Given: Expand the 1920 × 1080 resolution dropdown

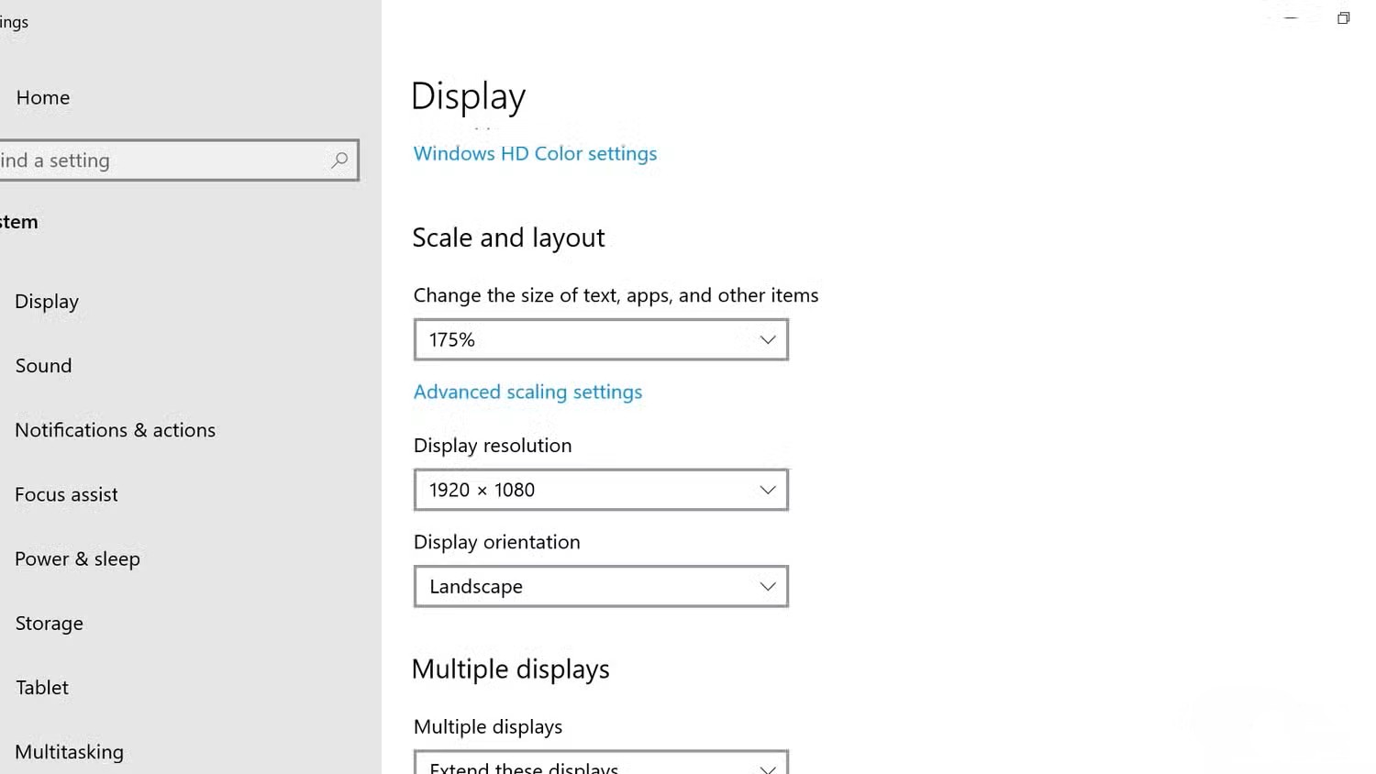Looking at the screenshot, I should pyautogui.click(x=600, y=491).
